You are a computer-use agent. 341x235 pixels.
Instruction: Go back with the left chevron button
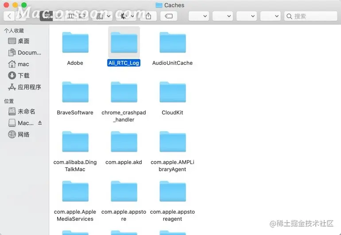9,16
